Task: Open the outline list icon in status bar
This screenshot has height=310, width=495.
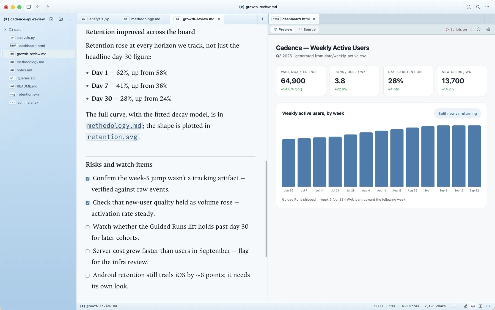Action: (454, 306)
